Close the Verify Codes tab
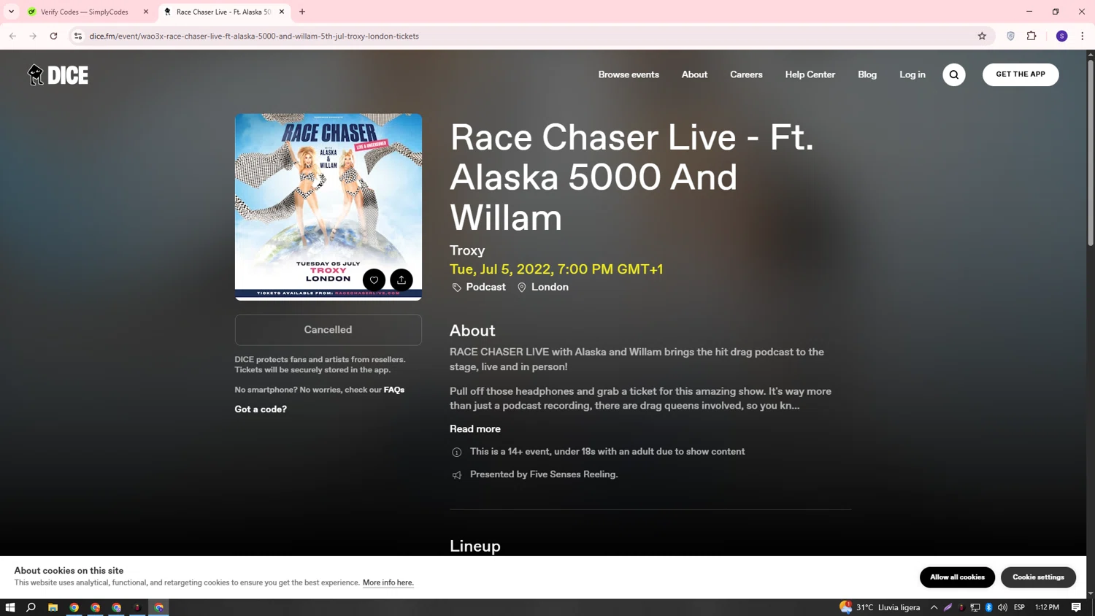This screenshot has width=1095, height=616. tap(146, 12)
